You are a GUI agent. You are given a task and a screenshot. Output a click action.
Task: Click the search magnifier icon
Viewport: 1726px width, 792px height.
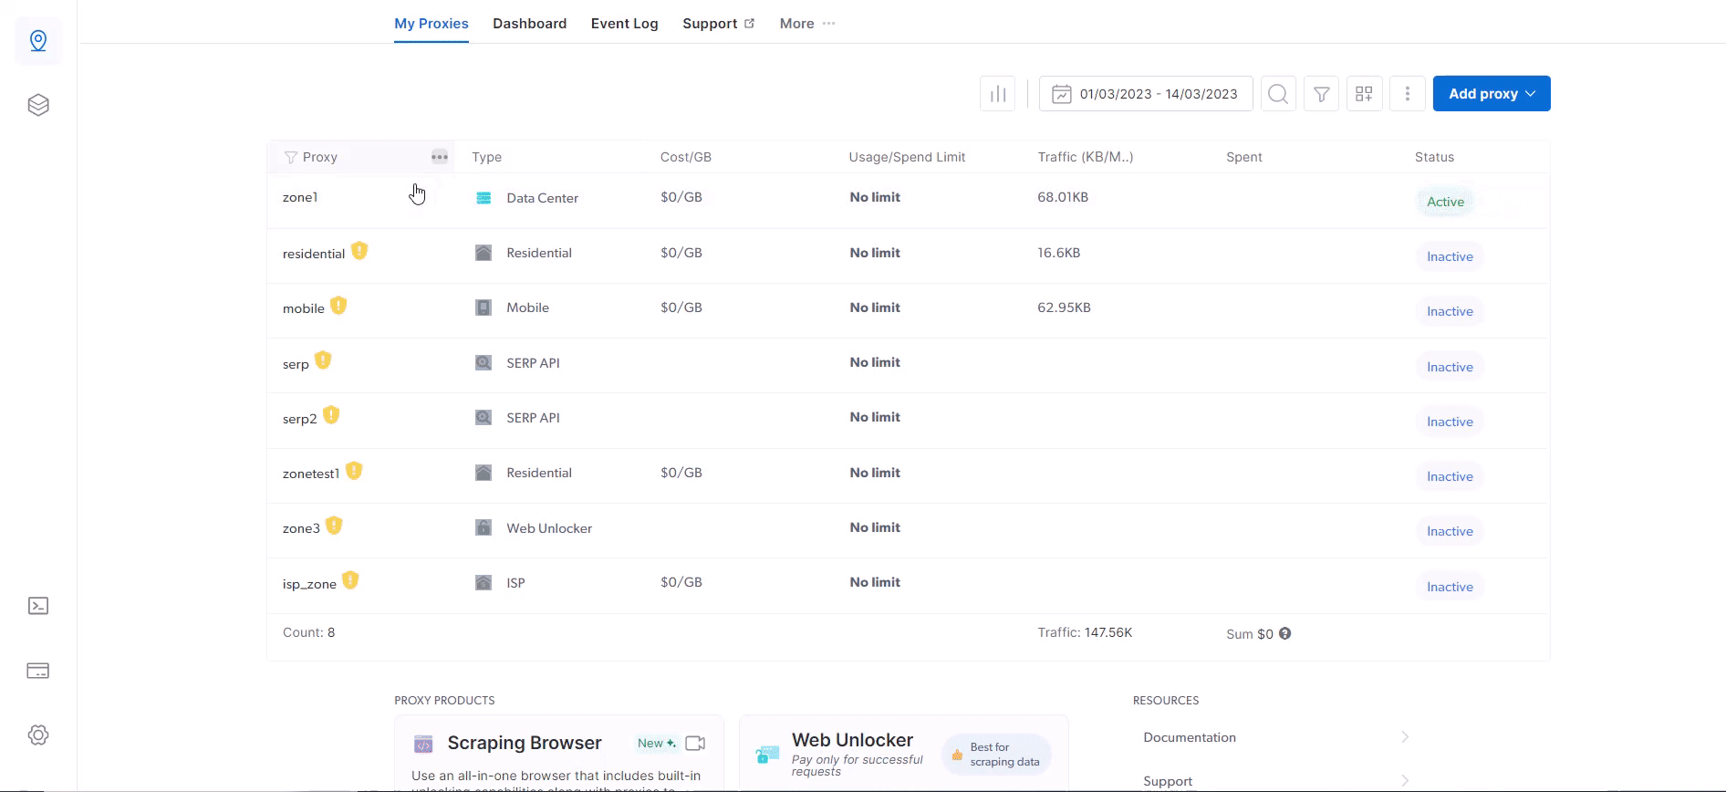pos(1278,94)
